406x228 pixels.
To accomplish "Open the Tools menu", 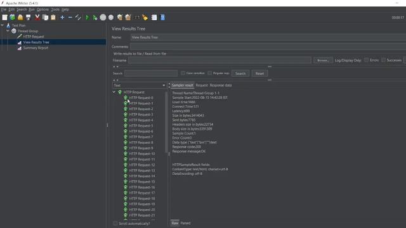I will (55, 9).
